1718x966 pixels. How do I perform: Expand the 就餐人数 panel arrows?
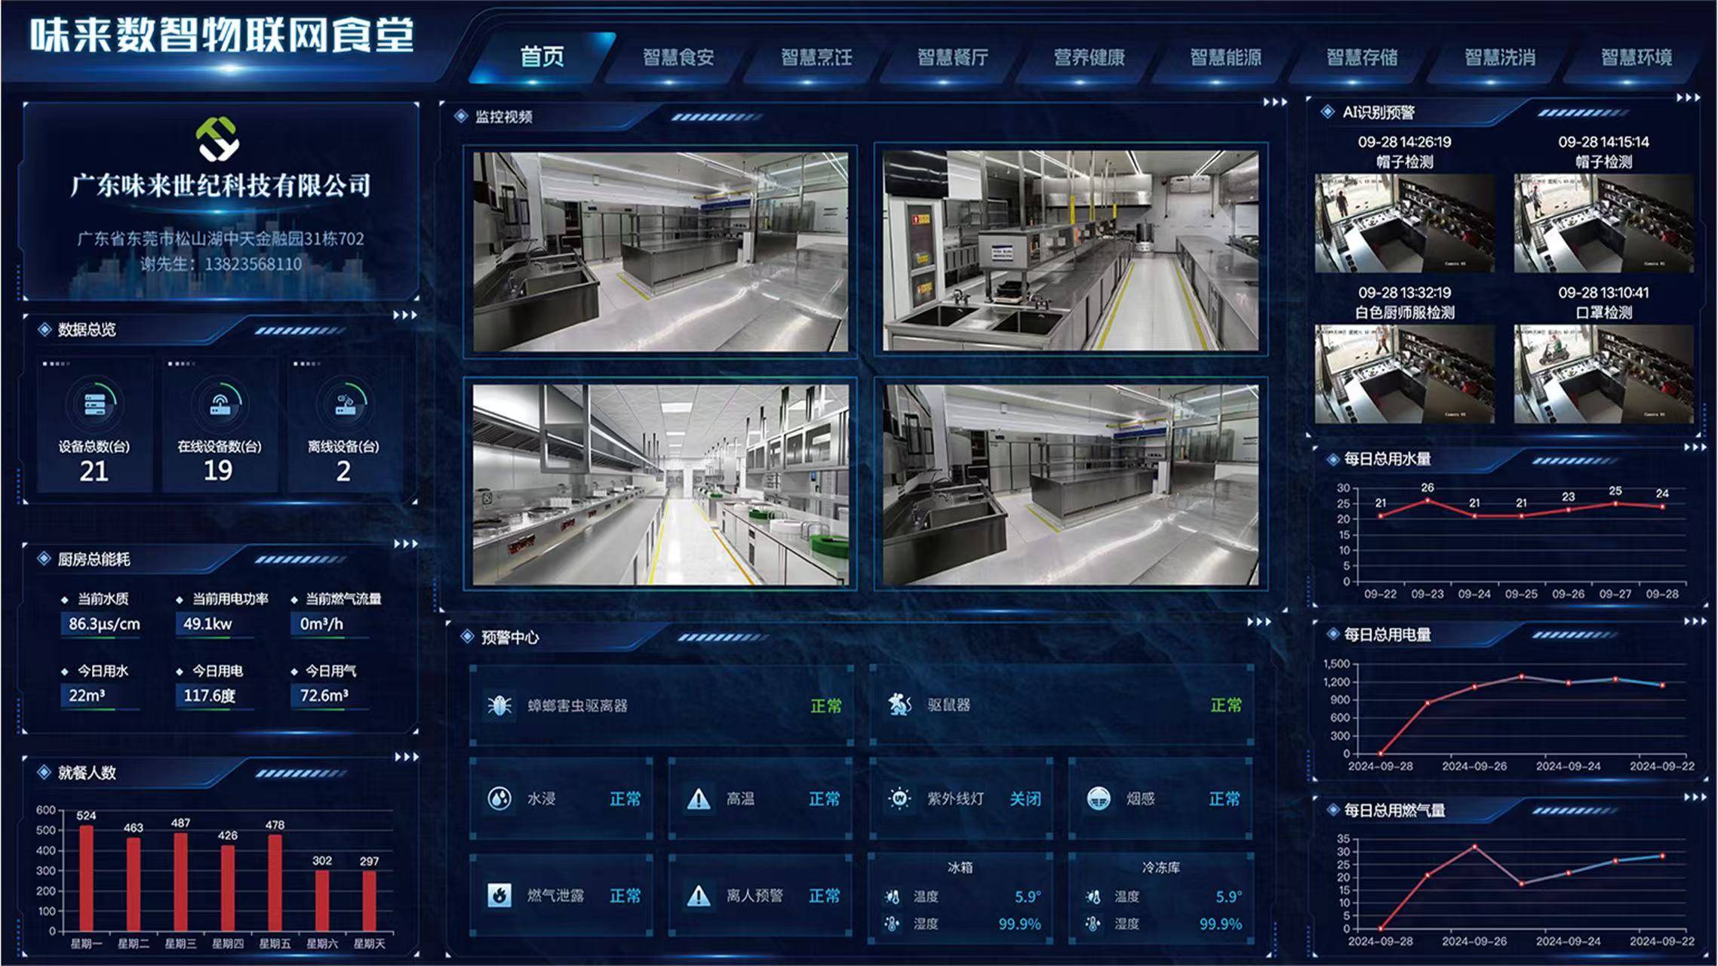[x=406, y=757]
